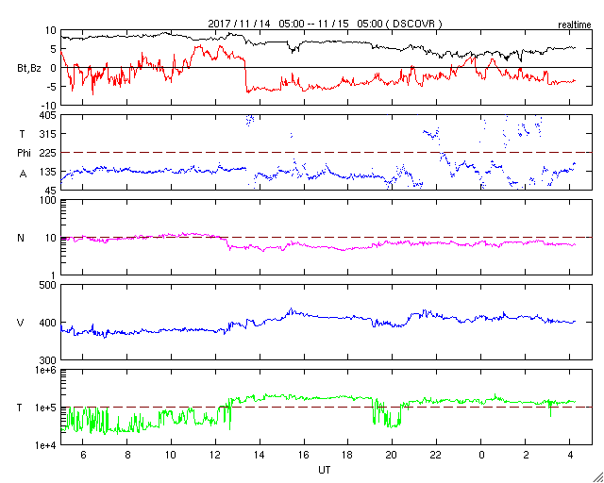
Task: Click the "225" tick label
Action: coord(48,153)
